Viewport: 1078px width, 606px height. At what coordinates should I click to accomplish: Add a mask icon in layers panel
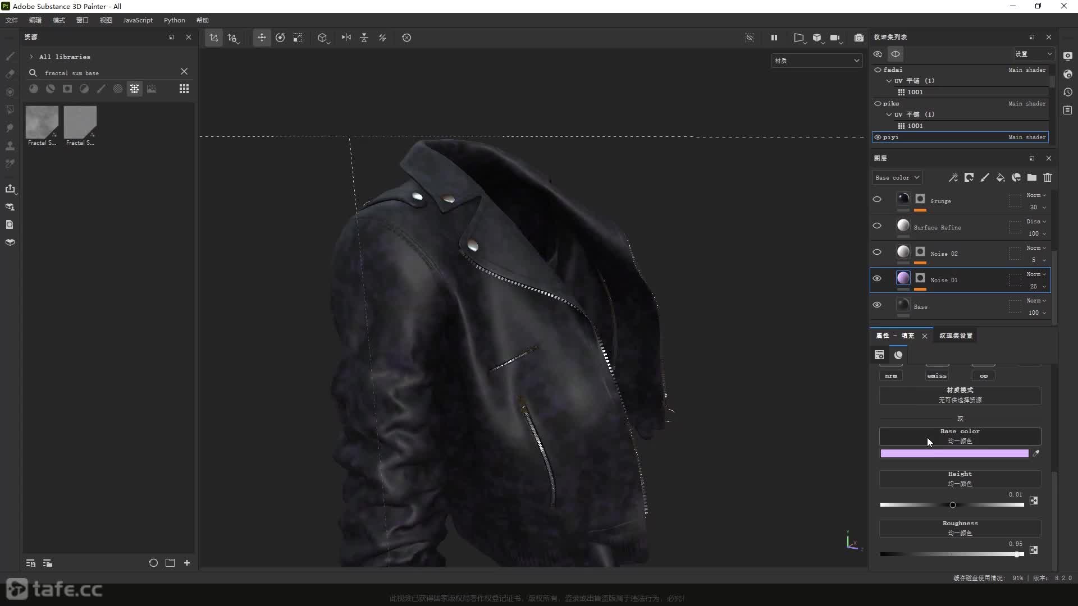click(969, 177)
